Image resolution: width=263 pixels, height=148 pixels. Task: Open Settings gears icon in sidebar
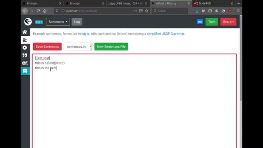(25, 63)
